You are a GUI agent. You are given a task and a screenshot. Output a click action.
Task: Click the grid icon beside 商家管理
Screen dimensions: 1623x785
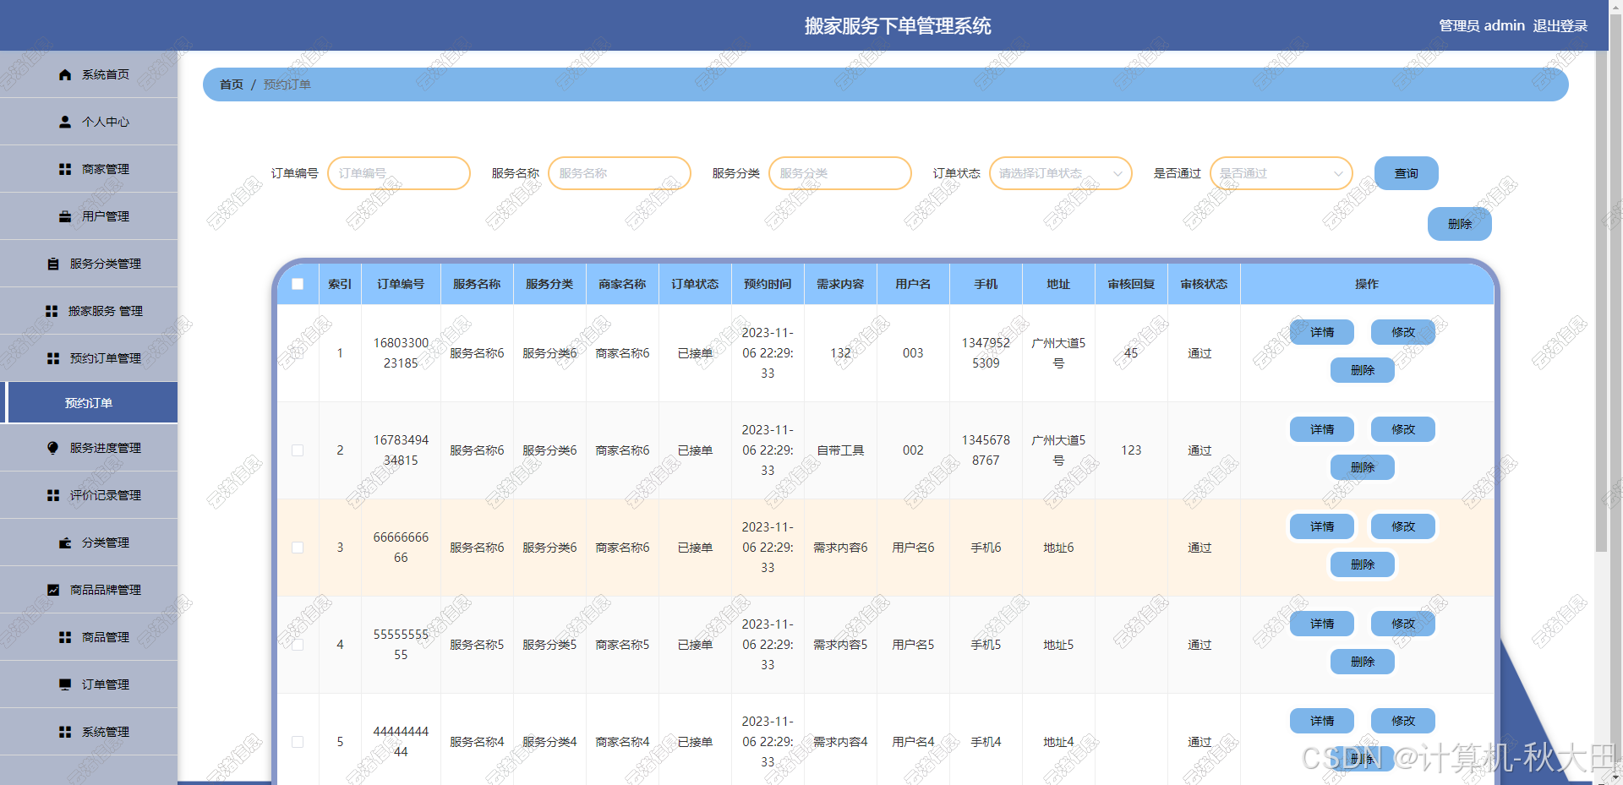65,169
